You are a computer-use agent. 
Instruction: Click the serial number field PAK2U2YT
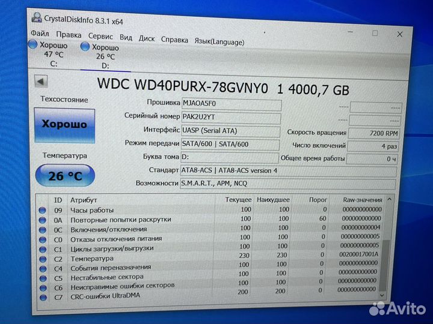(x=232, y=118)
